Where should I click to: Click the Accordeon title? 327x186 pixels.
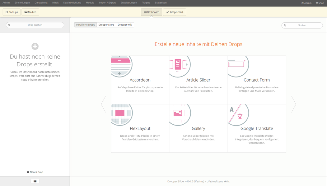click(x=140, y=80)
